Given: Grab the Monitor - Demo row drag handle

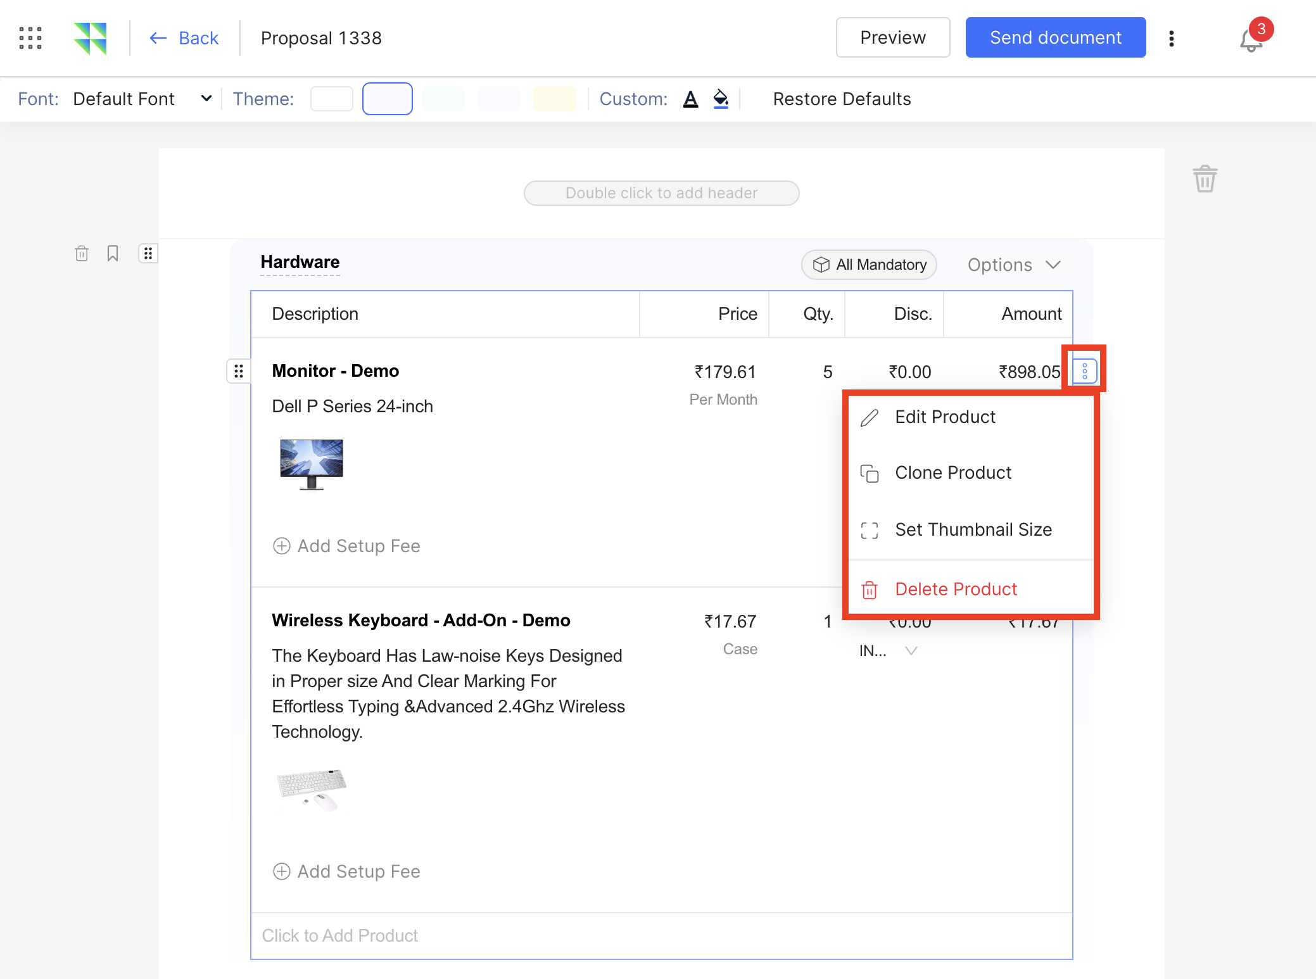Looking at the screenshot, I should [x=239, y=371].
